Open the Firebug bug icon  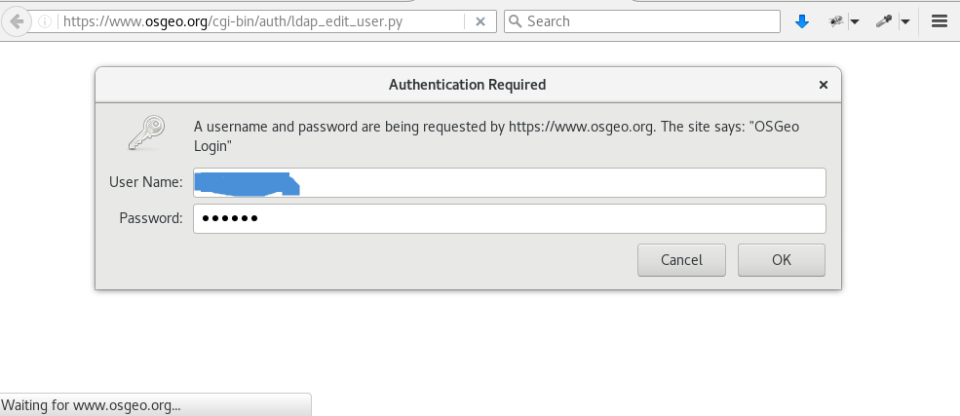pos(836,20)
